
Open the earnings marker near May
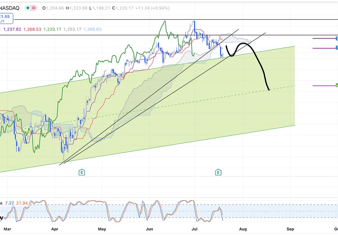pyautogui.click(x=81, y=172)
